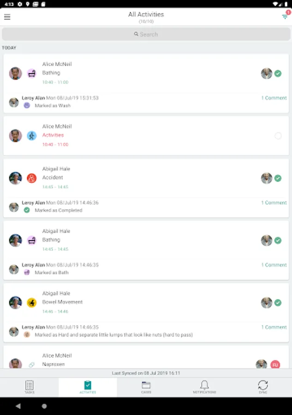
Task: Open the hamburger navigation menu
Action: pyautogui.click(x=7, y=17)
